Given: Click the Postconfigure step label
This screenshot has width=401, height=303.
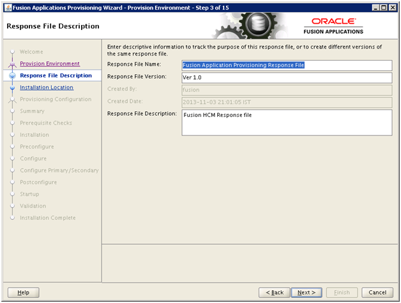Looking at the screenshot, I should click(38, 182).
